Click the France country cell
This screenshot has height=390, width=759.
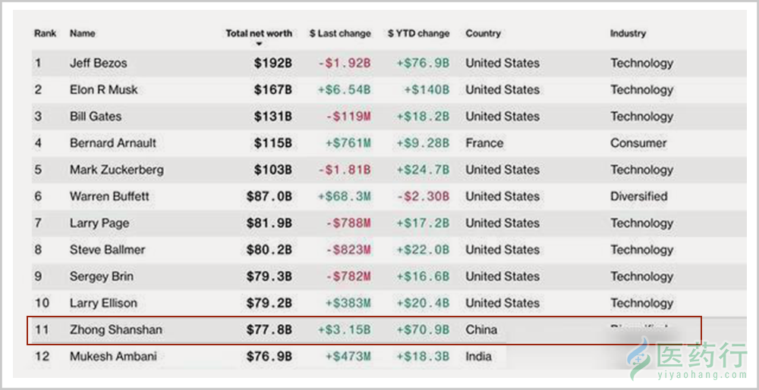click(x=484, y=143)
